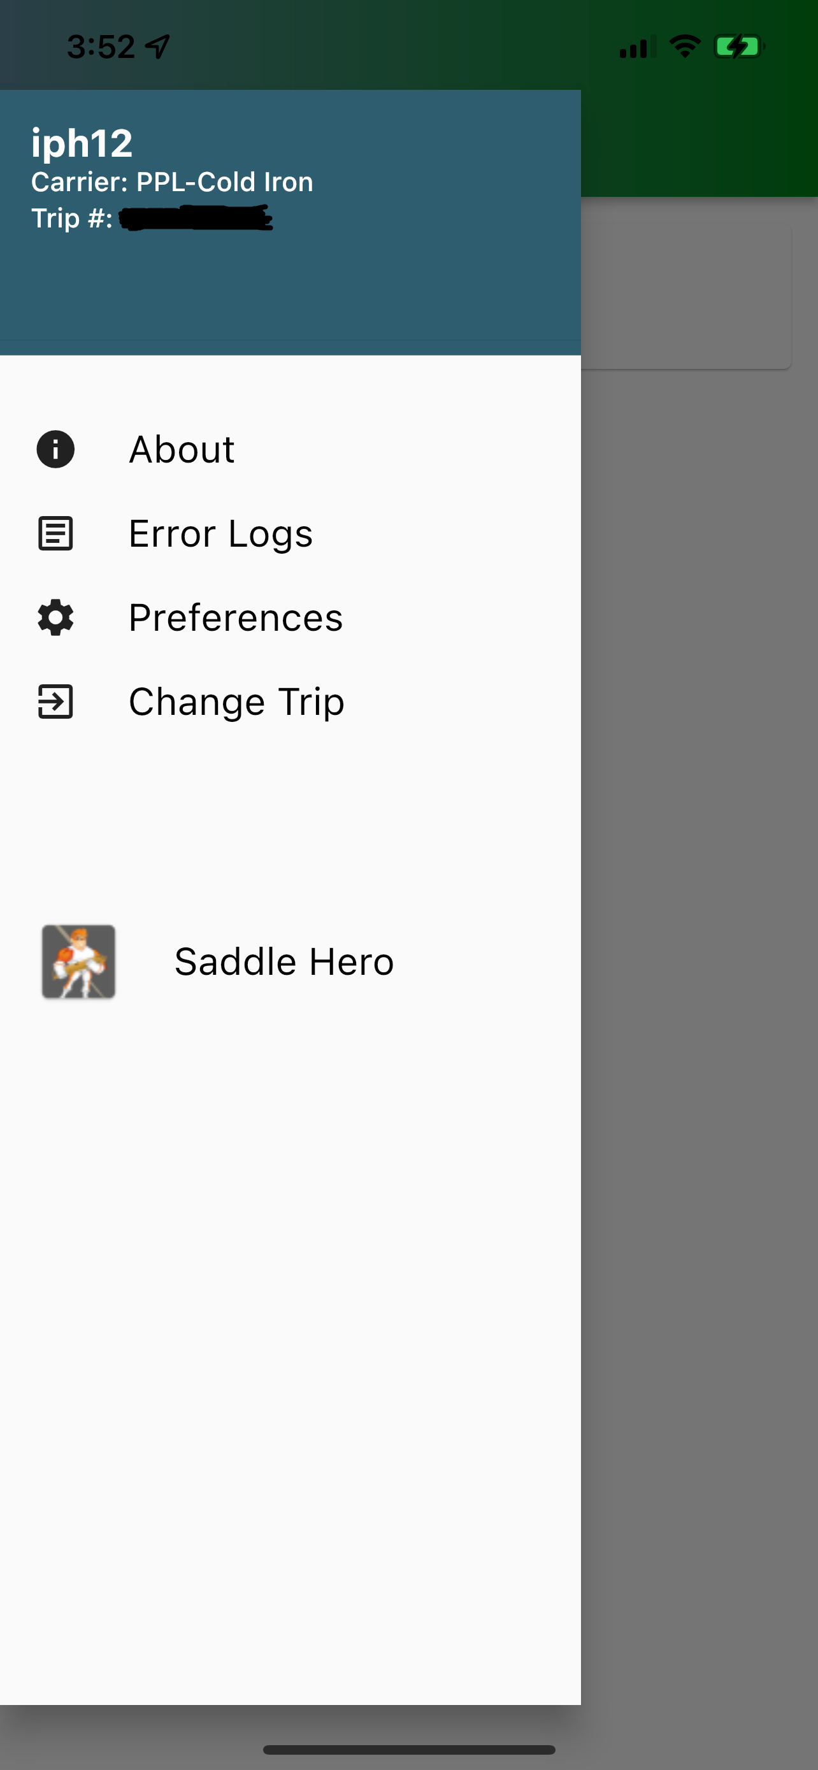Tap the battery charging indicator
This screenshot has height=1770, width=818.
coord(738,47)
